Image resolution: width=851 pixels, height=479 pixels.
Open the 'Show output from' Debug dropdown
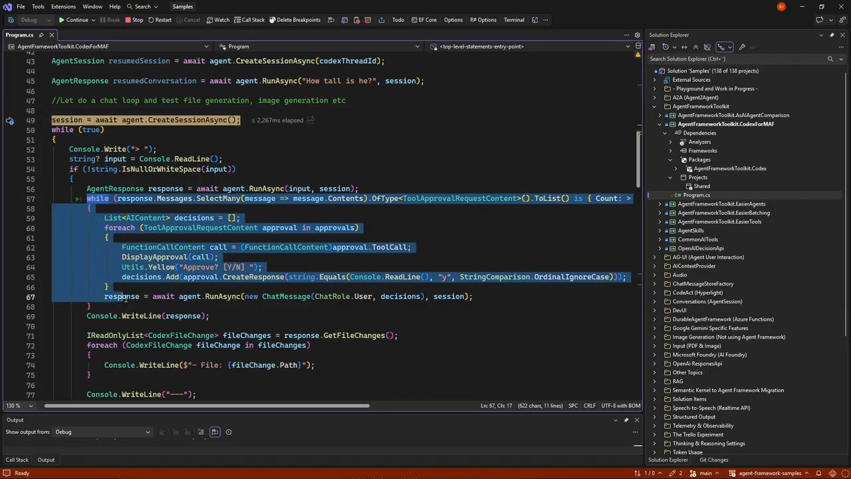[102, 432]
